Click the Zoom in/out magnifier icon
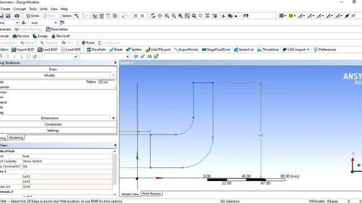 tap(167, 16)
